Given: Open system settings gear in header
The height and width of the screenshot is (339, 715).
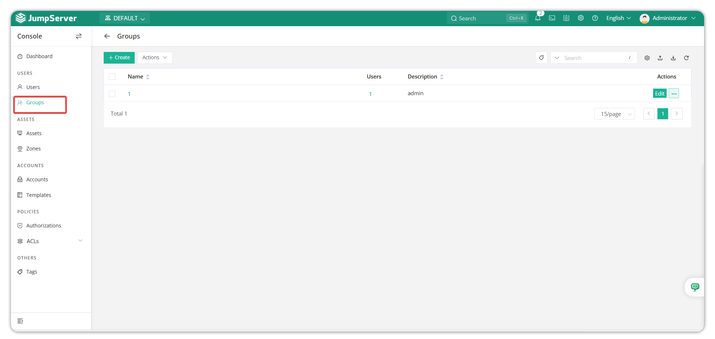Looking at the screenshot, I should (581, 18).
